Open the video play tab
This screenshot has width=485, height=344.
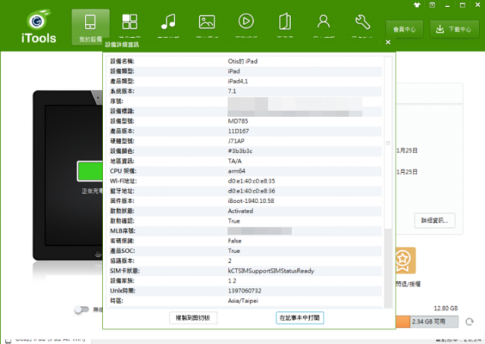pyautogui.click(x=246, y=21)
